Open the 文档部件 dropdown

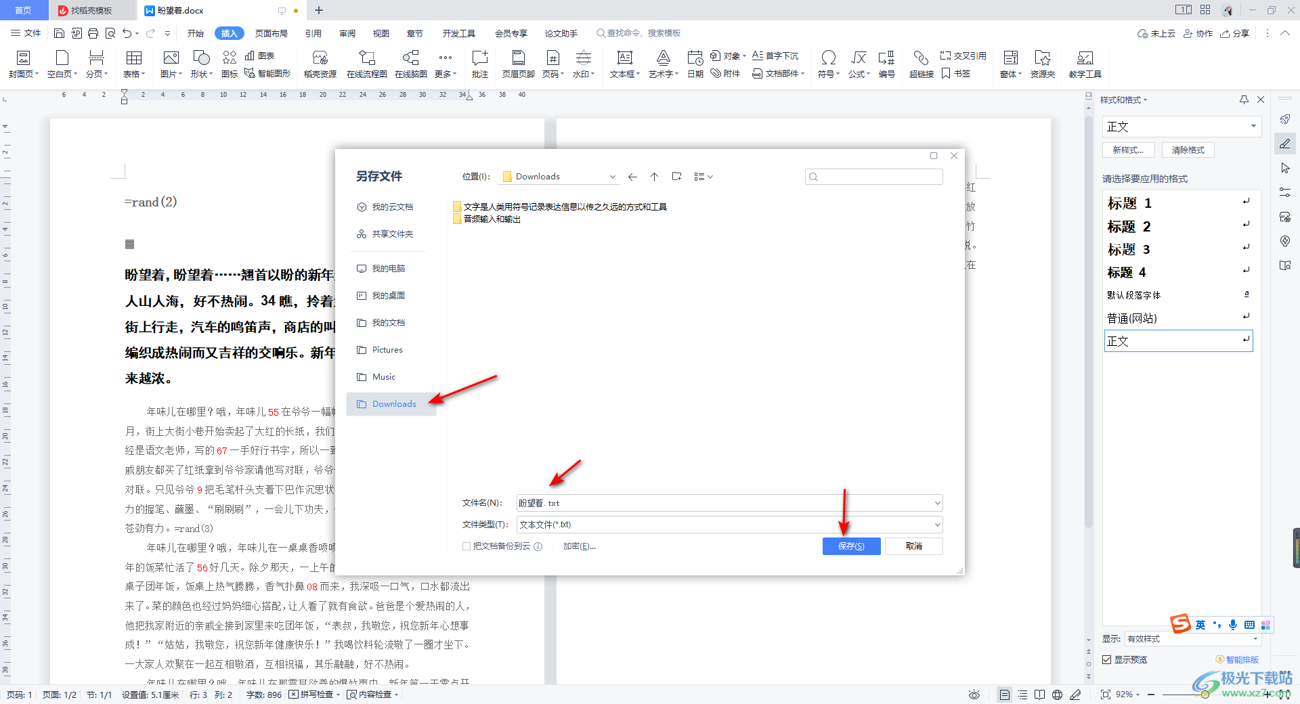tap(779, 73)
